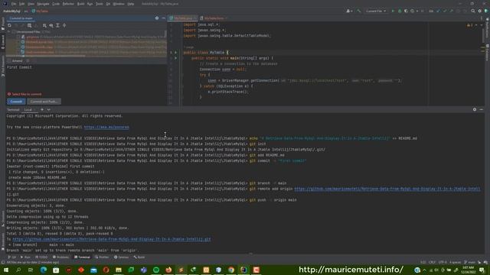Screen dimensions: 490x275
Task: Hide the terminal tool window
Action: coord(482,109)
